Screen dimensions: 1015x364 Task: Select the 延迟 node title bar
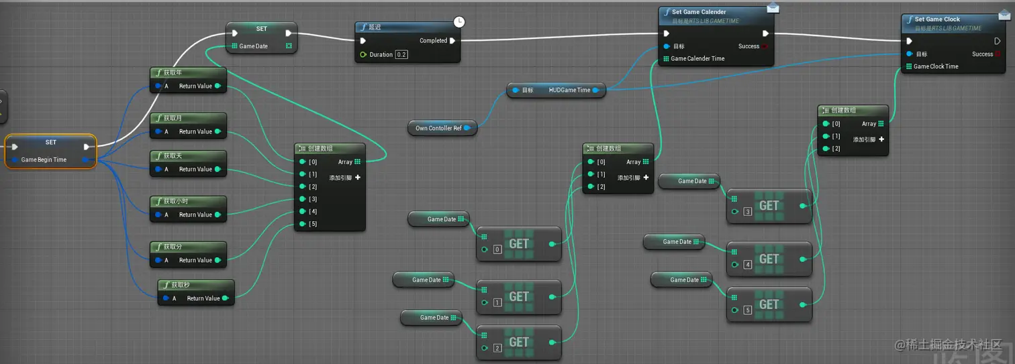click(407, 27)
